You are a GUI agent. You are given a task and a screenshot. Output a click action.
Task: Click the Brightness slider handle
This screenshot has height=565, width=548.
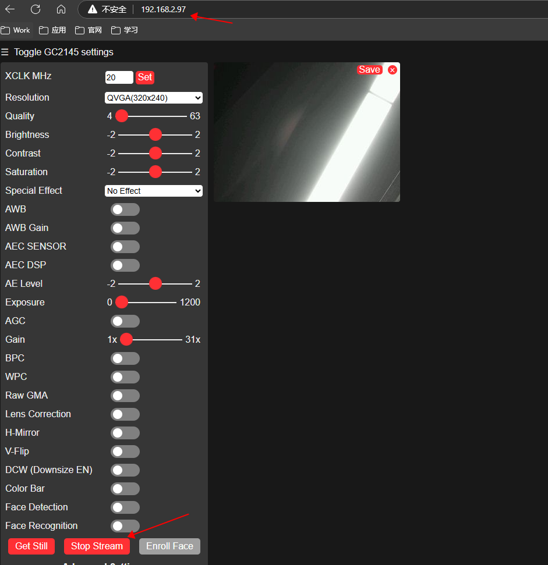pyautogui.click(x=155, y=135)
